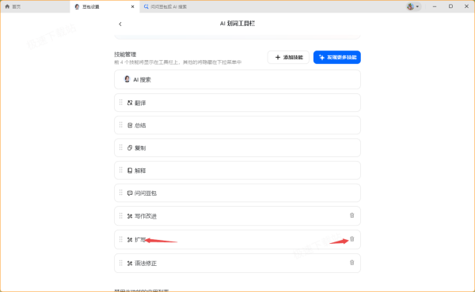Image resolution: width=475 pixels, height=292 pixels.
Task: Delete the 语法修正 skill with trash icon
Action: pyautogui.click(x=351, y=263)
